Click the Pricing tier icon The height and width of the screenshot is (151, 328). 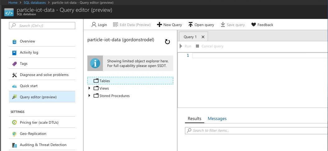(x=14, y=122)
